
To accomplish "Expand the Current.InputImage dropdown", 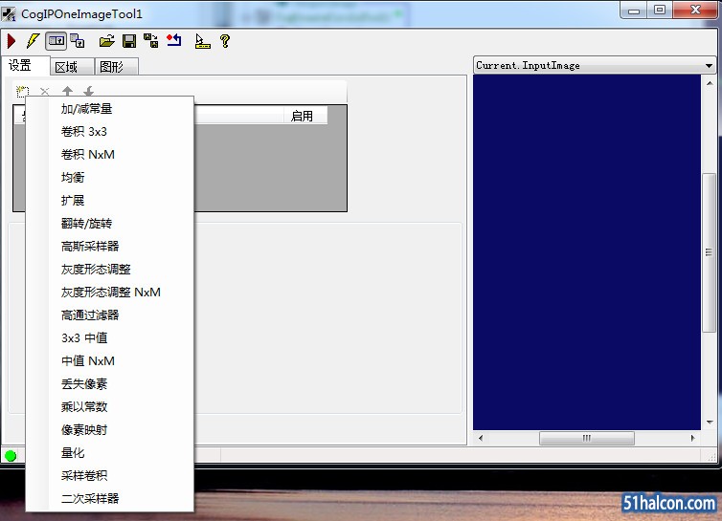I will [x=709, y=65].
